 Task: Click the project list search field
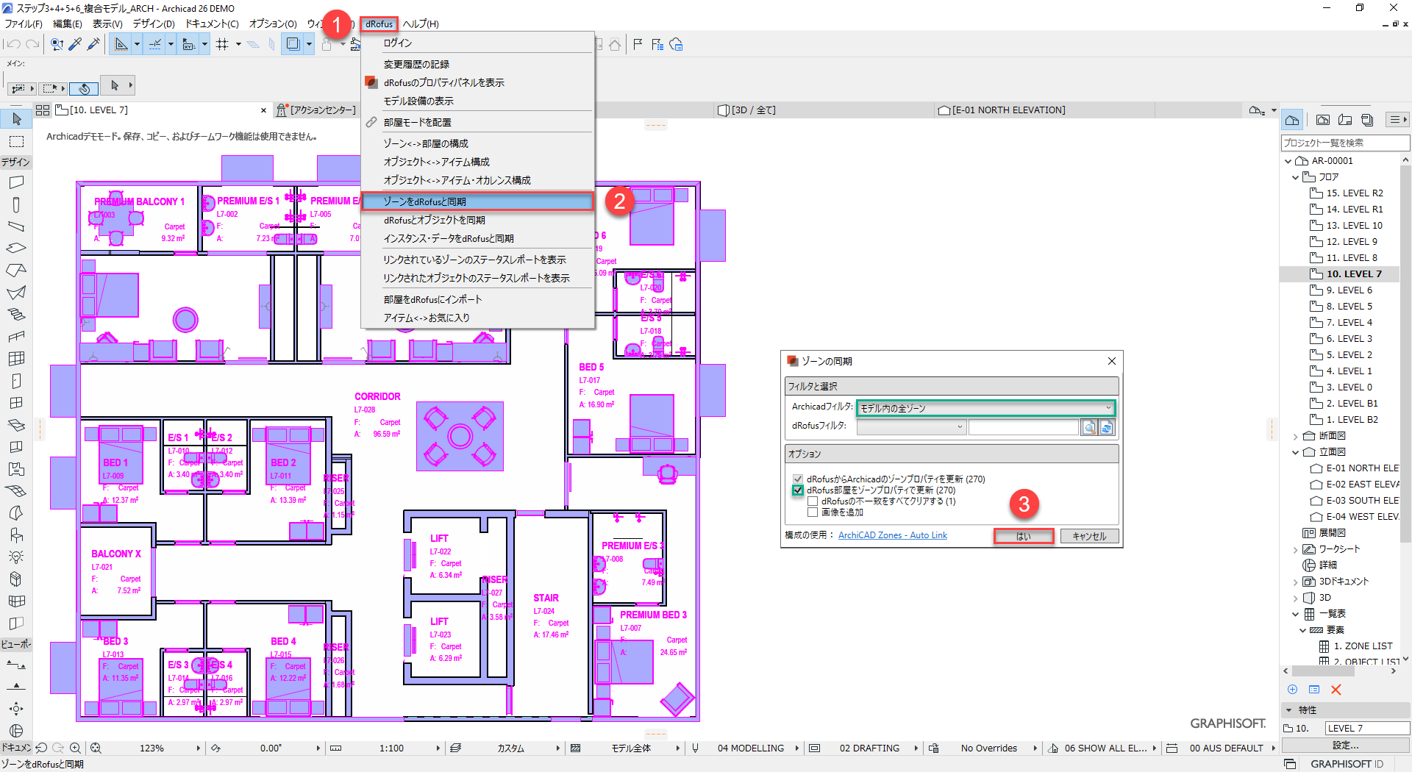point(1344,143)
